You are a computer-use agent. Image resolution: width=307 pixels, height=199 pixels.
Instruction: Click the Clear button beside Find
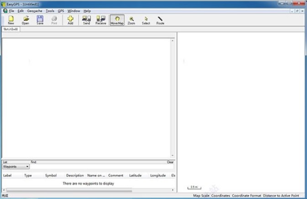point(170,162)
